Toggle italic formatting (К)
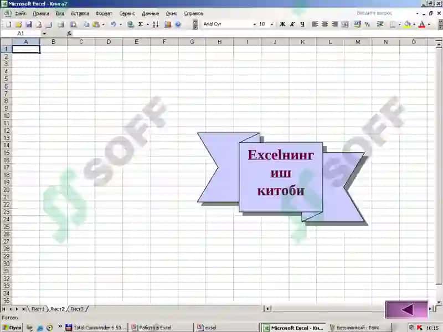This screenshot has width=443, height=332. (292, 24)
